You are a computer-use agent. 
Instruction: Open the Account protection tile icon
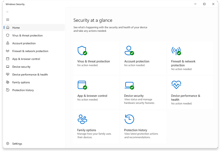[129, 51]
